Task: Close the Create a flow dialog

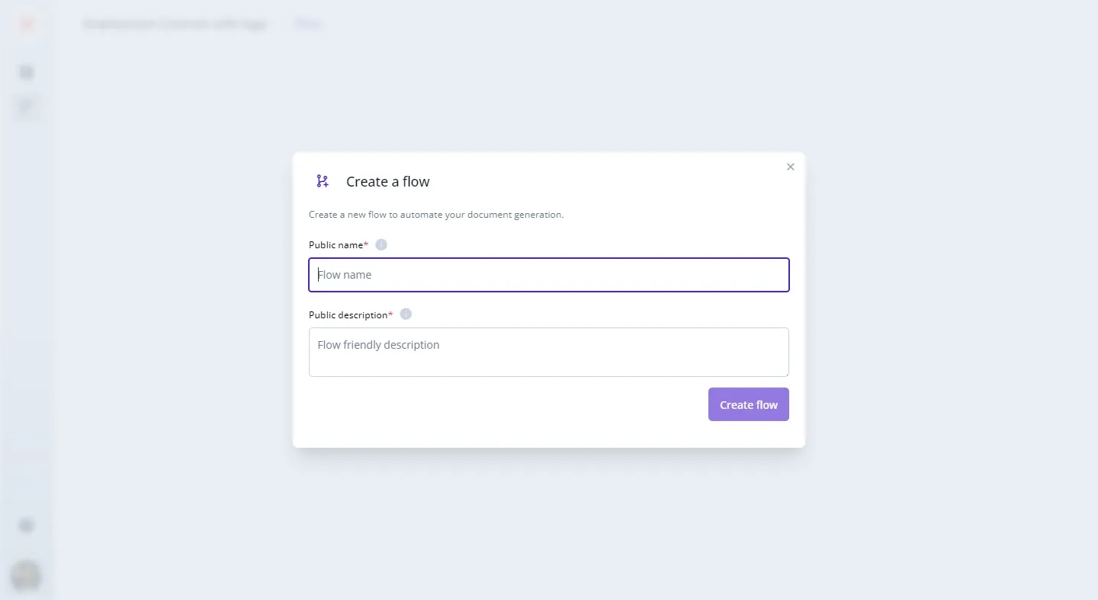Action: click(x=790, y=167)
